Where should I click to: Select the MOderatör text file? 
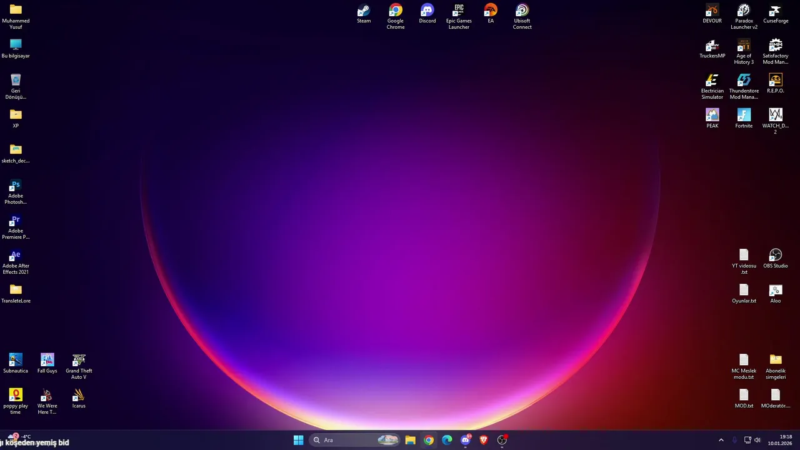coord(776,399)
